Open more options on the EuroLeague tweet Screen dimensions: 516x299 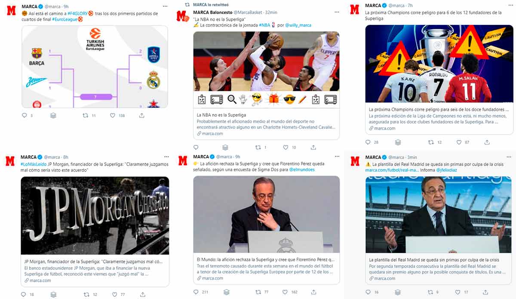(165, 6)
